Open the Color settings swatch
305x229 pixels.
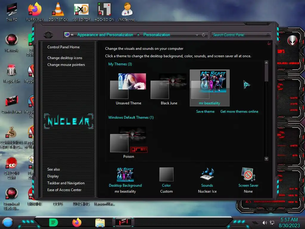[x=166, y=174]
